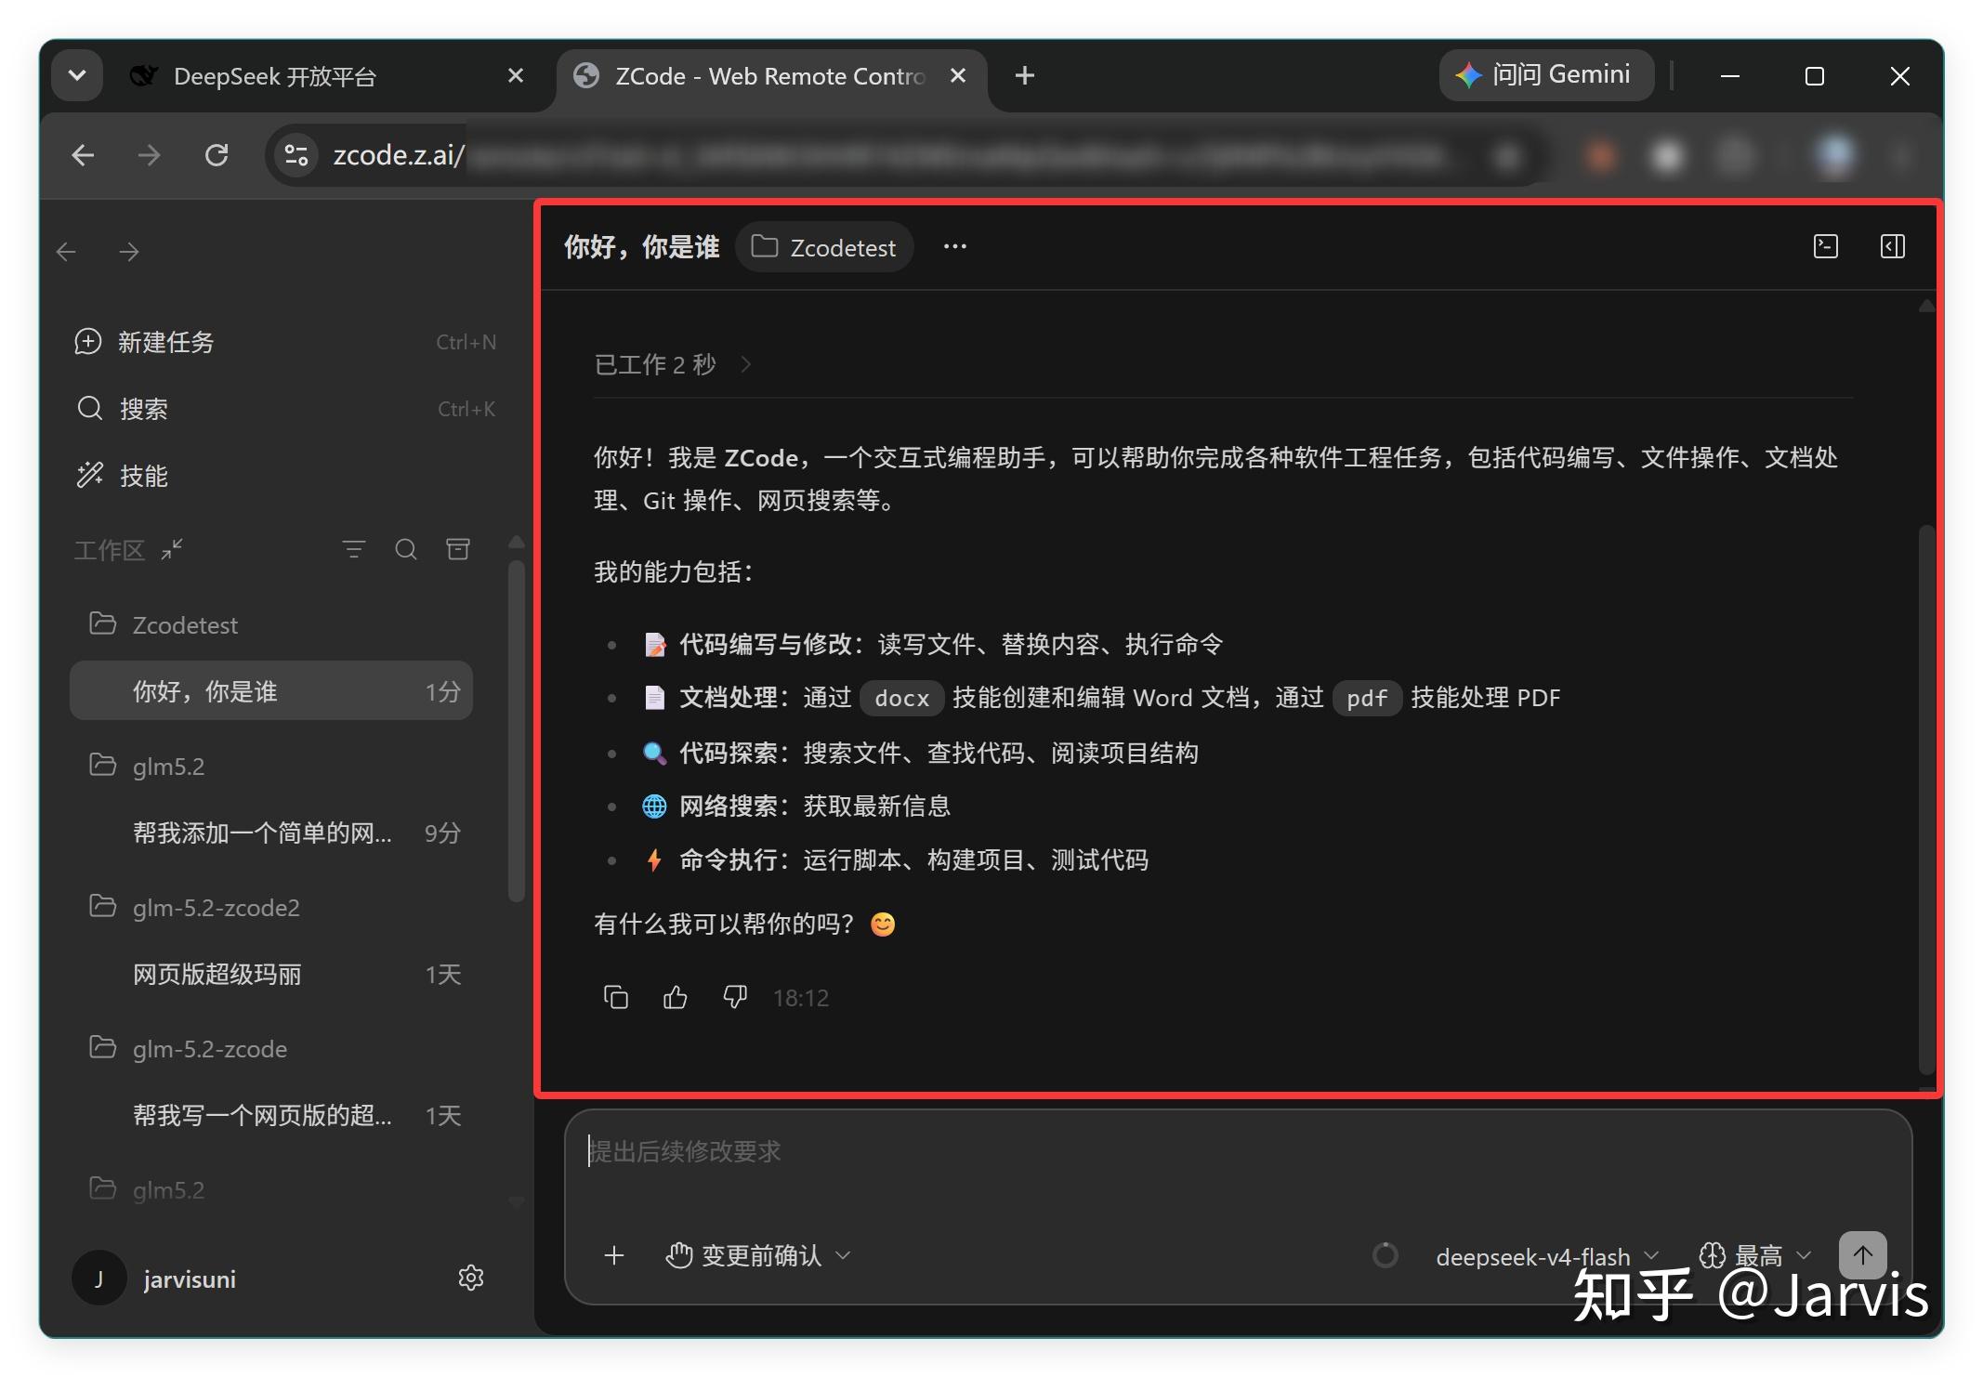Click the Zcodetest folder chip in header
Image resolution: width=1983 pixels, height=1377 pixels.
coord(824,247)
